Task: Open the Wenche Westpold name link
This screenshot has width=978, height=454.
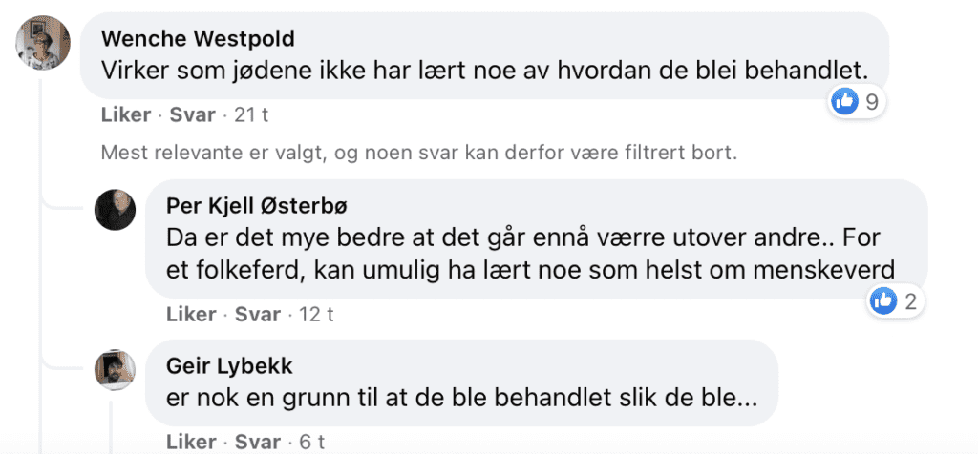Action: [x=198, y=39]
